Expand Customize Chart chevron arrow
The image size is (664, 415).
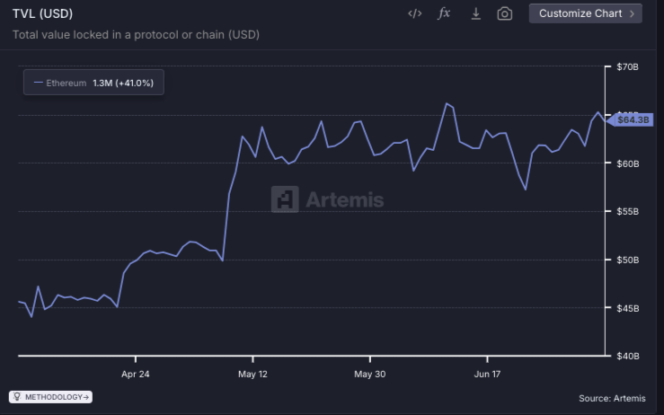[x=632, y=13]
